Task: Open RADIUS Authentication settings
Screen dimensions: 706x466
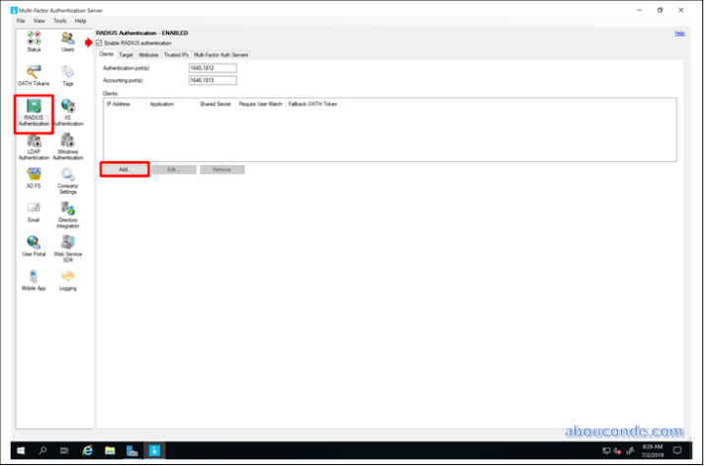Action: pyautogui.click(x=34, y=112)
